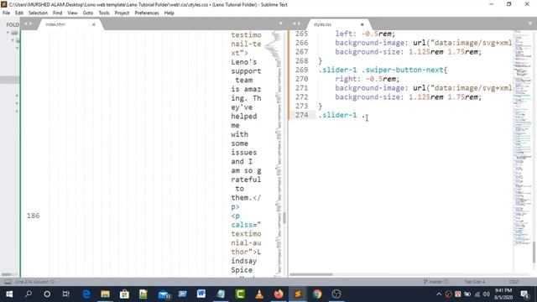Open VLC media player from the taskbar

click(259, 294)
